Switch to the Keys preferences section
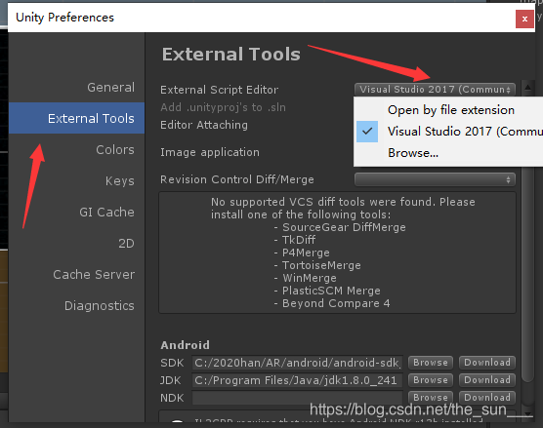 click(x=120, y=180)
